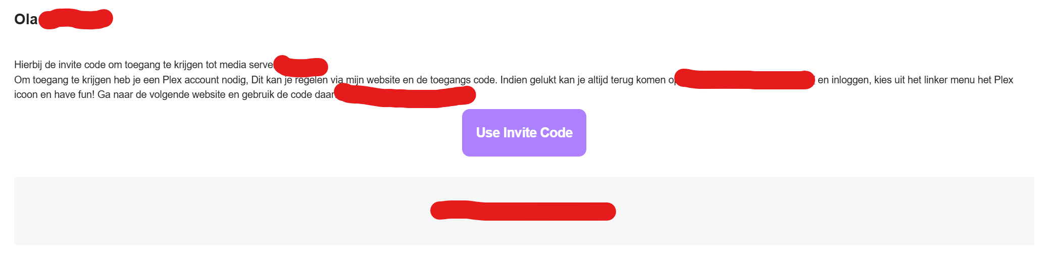The image size is (1053, 258).
Task: Open the redacted link before "en inloggen"
Action: [744, 80]
